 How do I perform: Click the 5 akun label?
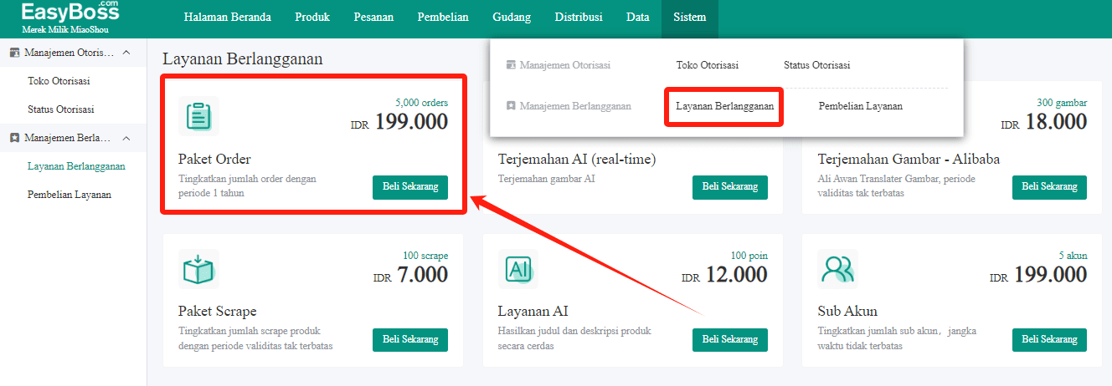[1073, 256]
